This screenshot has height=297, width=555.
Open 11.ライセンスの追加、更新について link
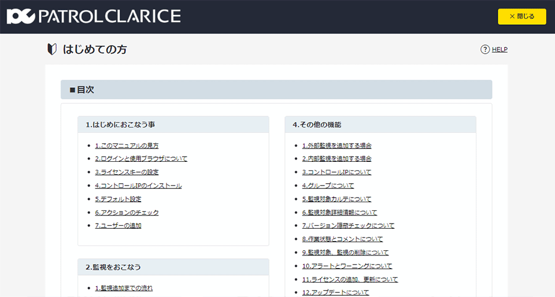tap(350, 279)
